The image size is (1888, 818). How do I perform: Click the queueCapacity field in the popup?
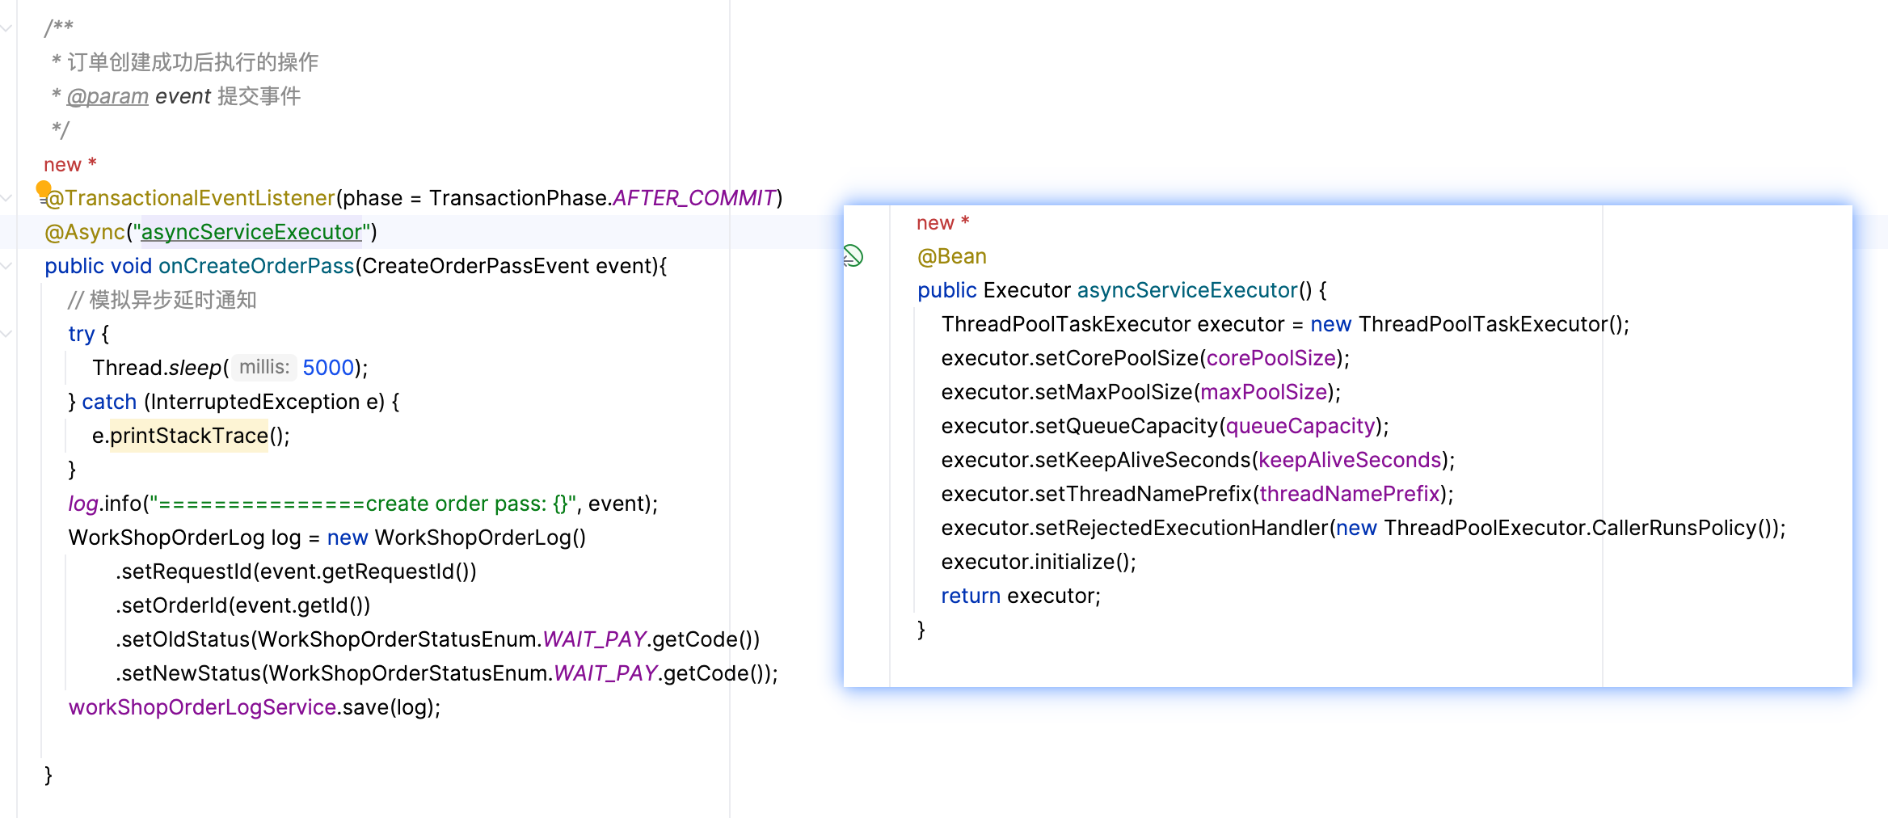[1300, 426]
